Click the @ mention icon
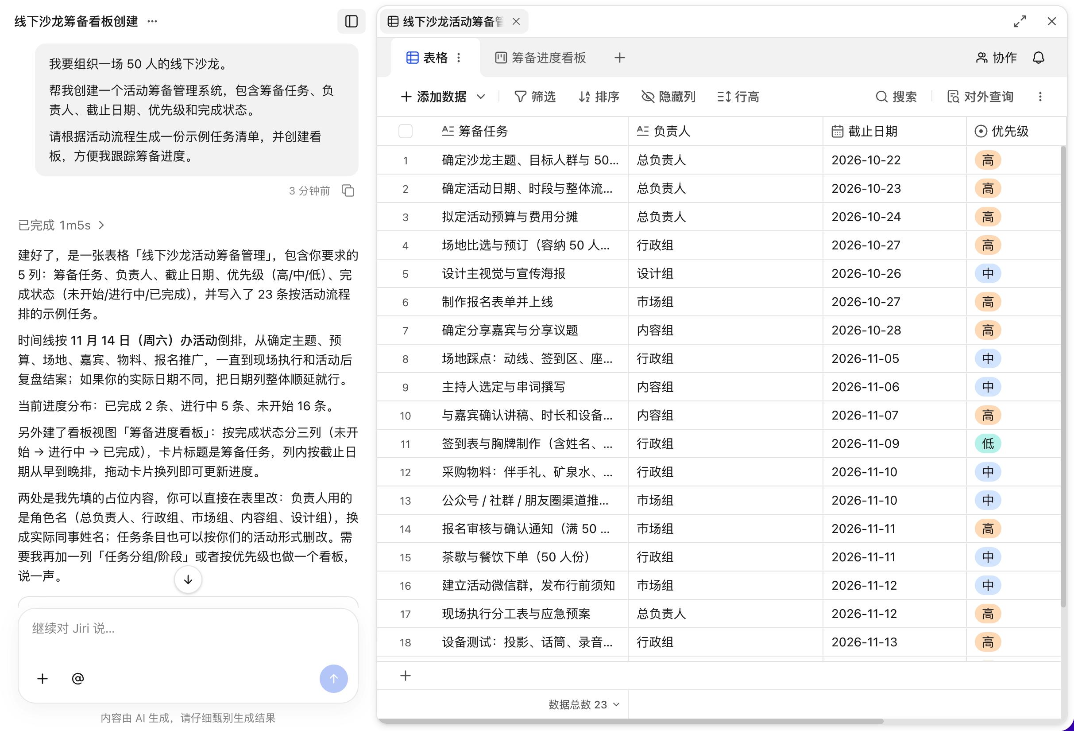Screen dimensions: 1074x731 (x=78, y=678)
